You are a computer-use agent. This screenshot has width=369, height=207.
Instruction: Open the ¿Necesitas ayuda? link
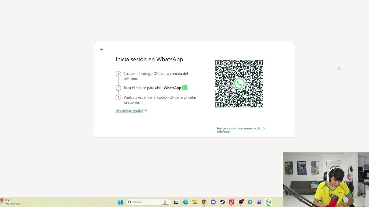tap(131, 110)
